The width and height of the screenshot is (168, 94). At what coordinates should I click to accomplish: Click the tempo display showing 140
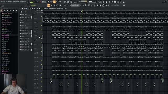(44, 2)
